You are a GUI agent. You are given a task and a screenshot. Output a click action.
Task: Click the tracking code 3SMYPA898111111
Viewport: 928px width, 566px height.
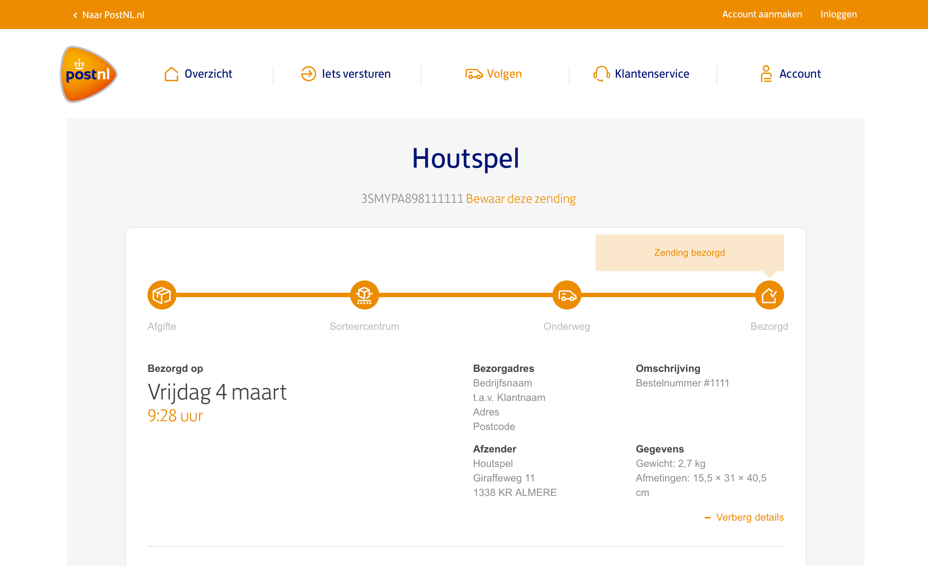click(412, 198)
